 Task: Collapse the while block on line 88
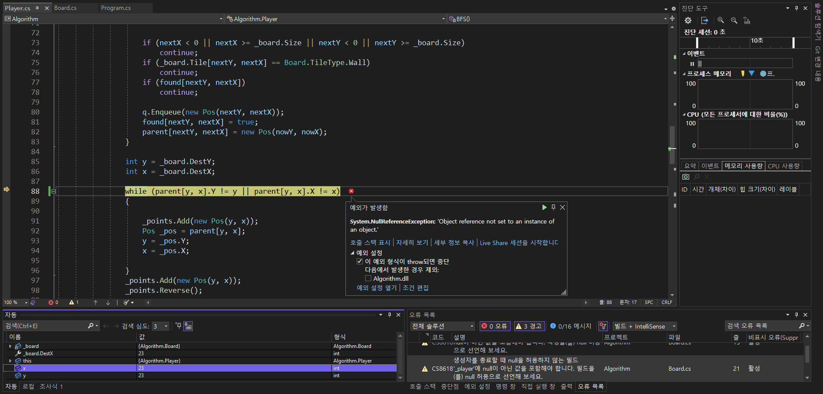point(54,191)
